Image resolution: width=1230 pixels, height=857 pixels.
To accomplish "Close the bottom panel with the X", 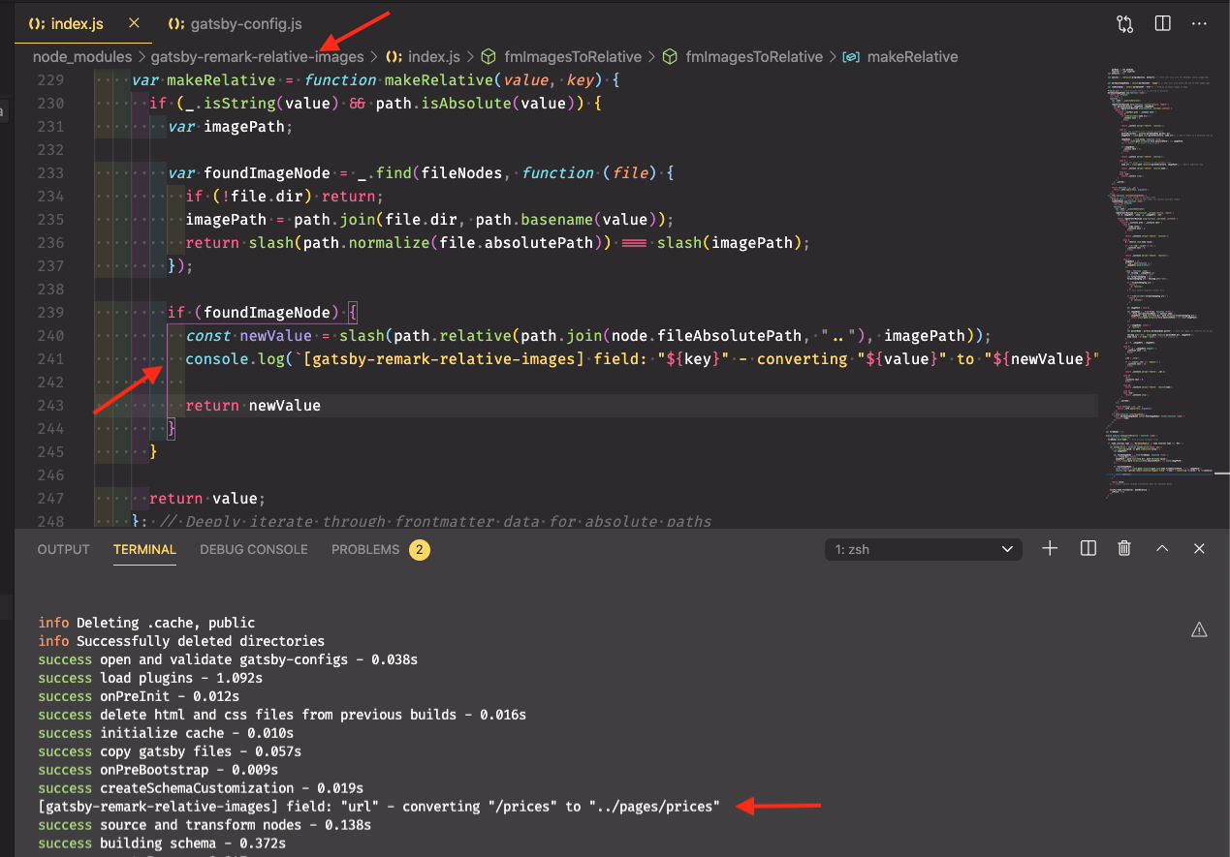I will [1199, 548].
